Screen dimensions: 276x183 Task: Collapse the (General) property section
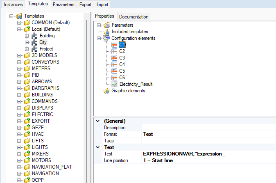(x=97, y=121)
